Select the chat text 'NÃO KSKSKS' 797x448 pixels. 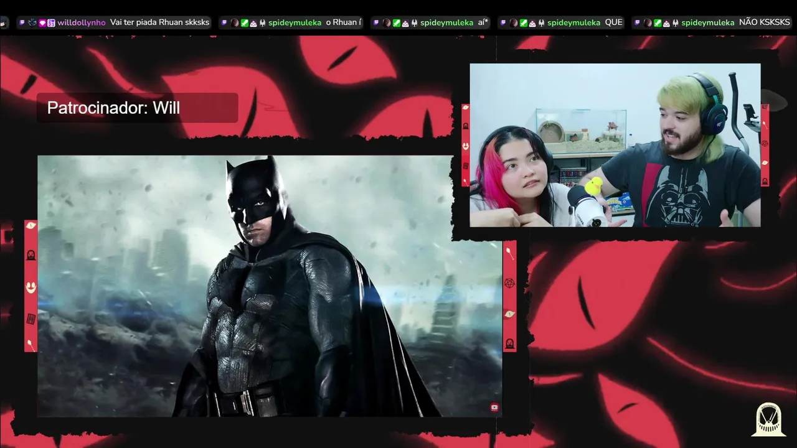(764, 22)
